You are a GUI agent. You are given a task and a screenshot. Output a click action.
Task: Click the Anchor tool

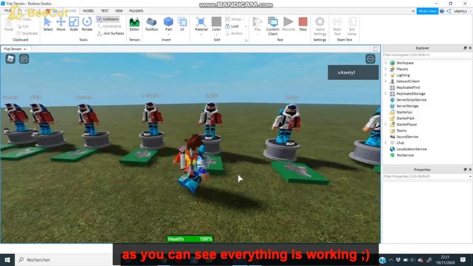(x=234, y=33)
